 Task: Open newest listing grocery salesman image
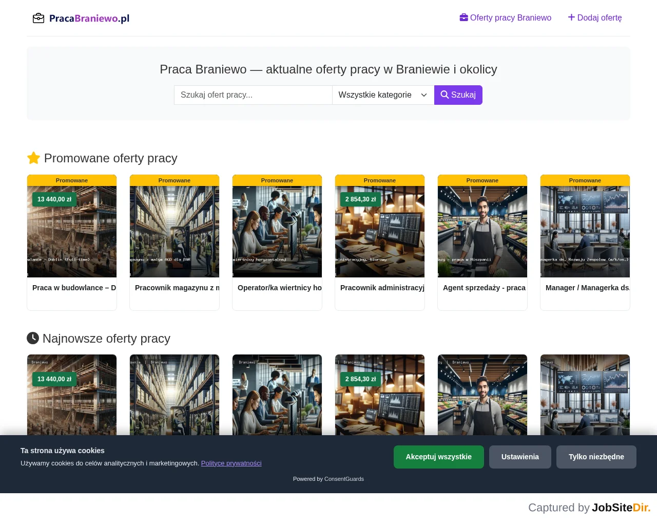point(482,395)
